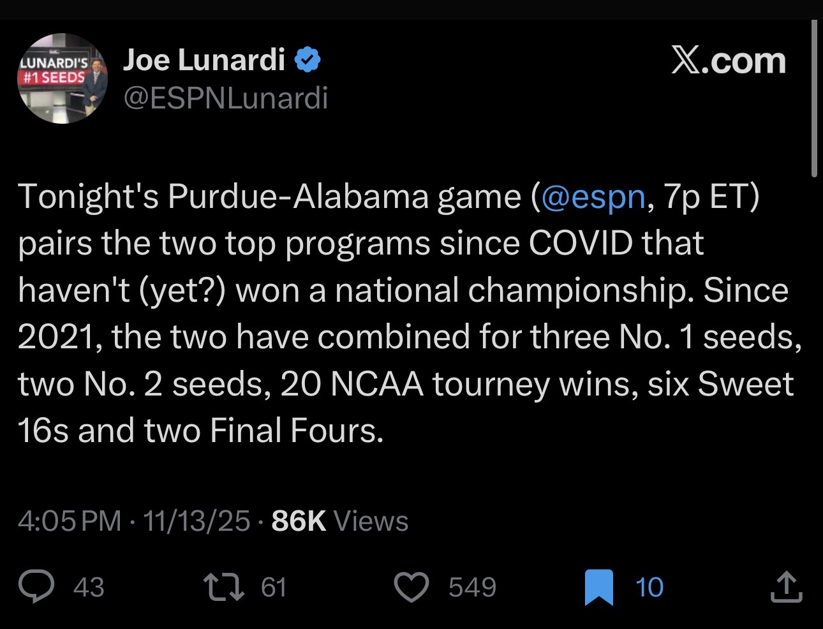Click the 61 reposts count
This screenshot has height=629, width=823.
274,588
